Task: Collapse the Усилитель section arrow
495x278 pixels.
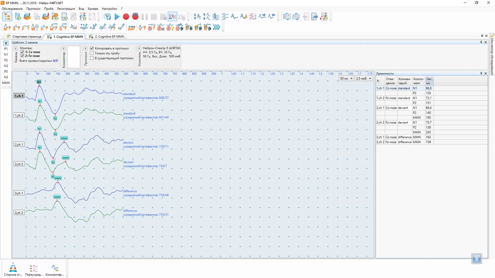Action: tap(139, 48)
